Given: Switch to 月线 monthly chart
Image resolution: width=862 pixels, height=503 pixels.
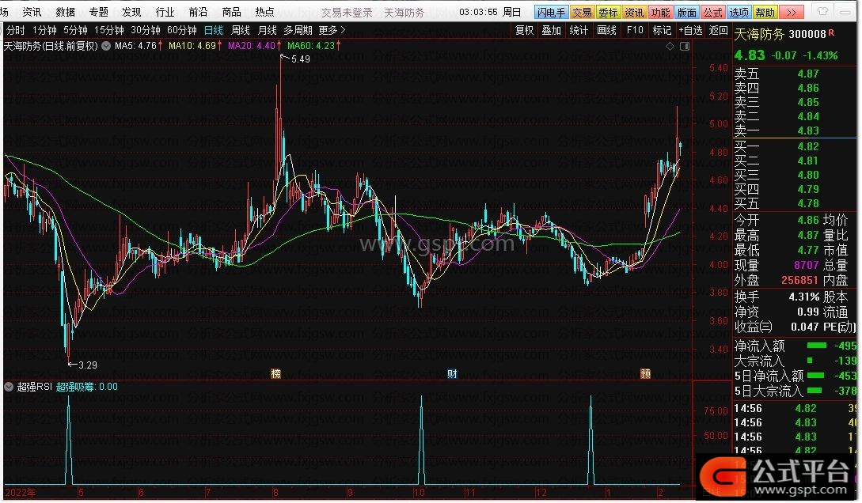Looking at the screenshot, I should pyautogui.click(x=268, y=30).
